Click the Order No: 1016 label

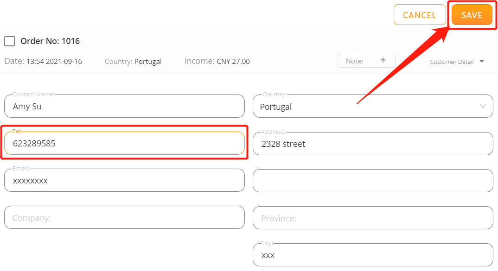click(x=50, y=41)
